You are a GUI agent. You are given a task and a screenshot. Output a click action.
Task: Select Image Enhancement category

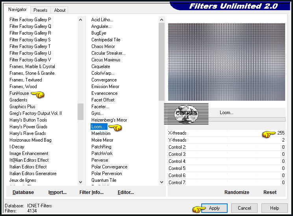pos(29,153)
